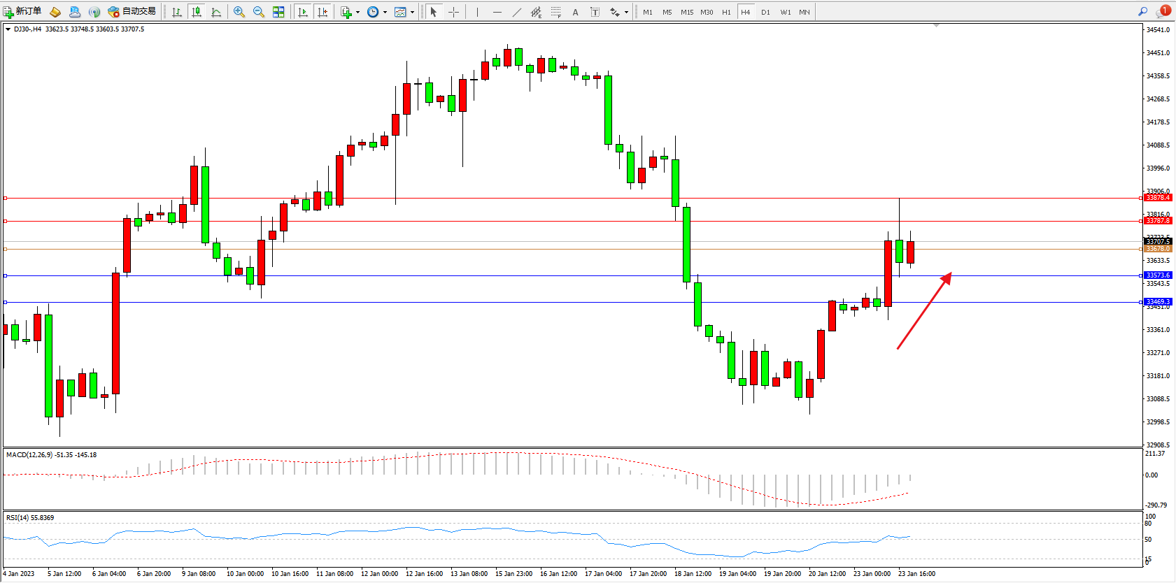Switch to the D1 timeframe
Viewport: 1176px width, 583px height.
coord(765,12)
